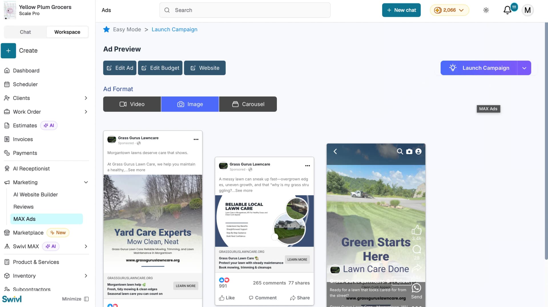Open the 2,066 credits dropdown
The image size is (548, 307).
(450, 10)
